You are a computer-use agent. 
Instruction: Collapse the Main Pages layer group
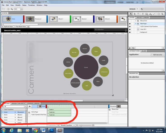[136, 24]
